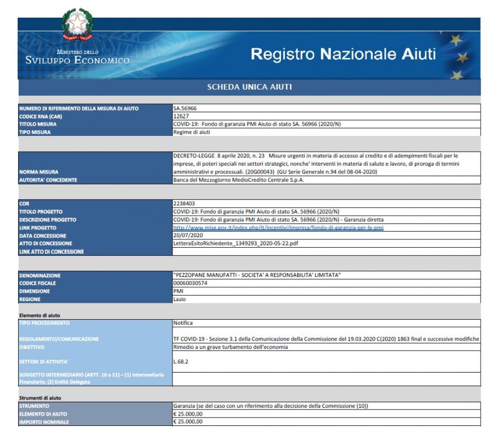Select the 'Notifica' procedure value

[182, 323]
